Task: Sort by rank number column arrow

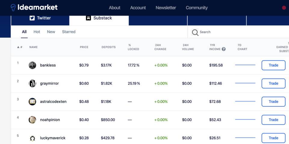Action: coord(18,47)
